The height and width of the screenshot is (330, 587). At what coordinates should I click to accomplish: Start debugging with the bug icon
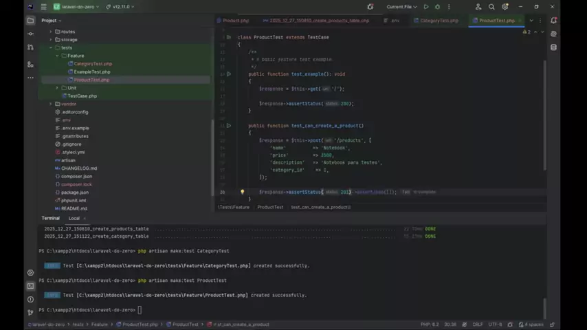(437, 7)
